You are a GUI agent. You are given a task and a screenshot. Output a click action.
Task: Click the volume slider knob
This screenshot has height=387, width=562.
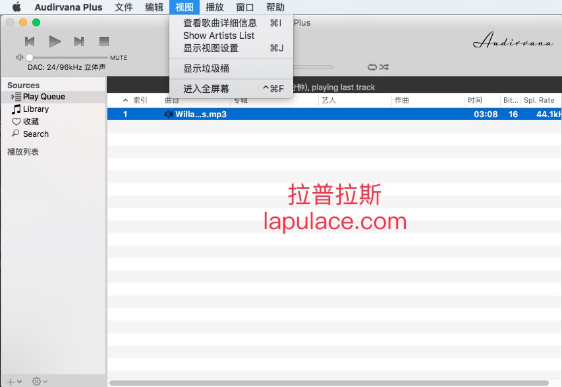pyautogui.click(x=29, y=58)
